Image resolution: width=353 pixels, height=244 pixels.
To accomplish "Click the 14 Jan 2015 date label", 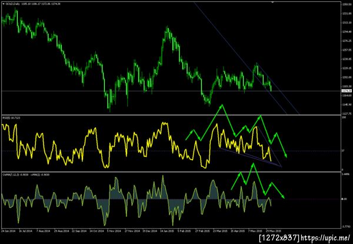I will coord(167,231).
